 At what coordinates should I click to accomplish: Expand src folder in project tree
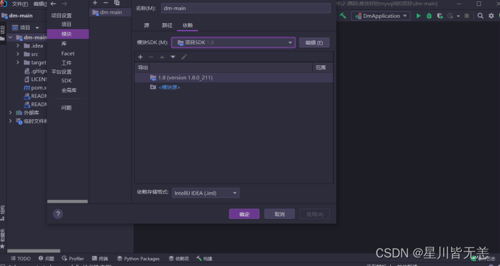point(18,54)
